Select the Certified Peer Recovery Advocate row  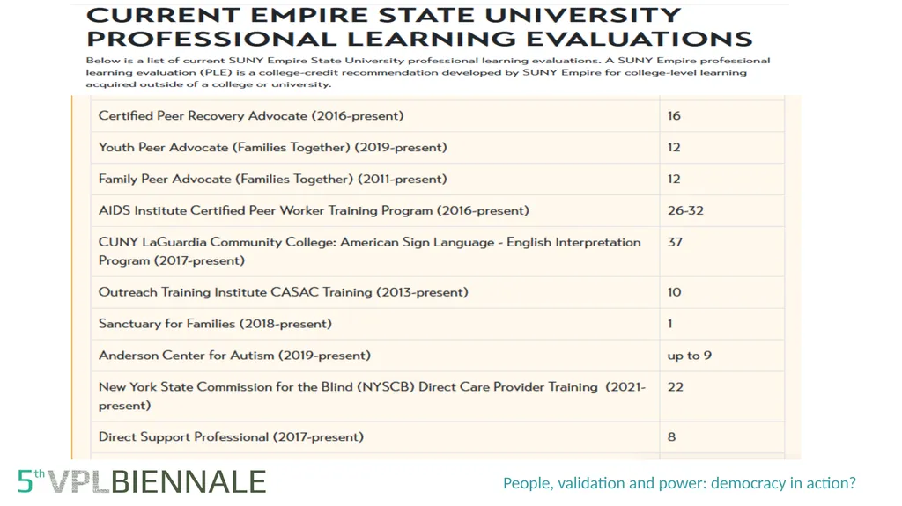(x=437, y=116)
